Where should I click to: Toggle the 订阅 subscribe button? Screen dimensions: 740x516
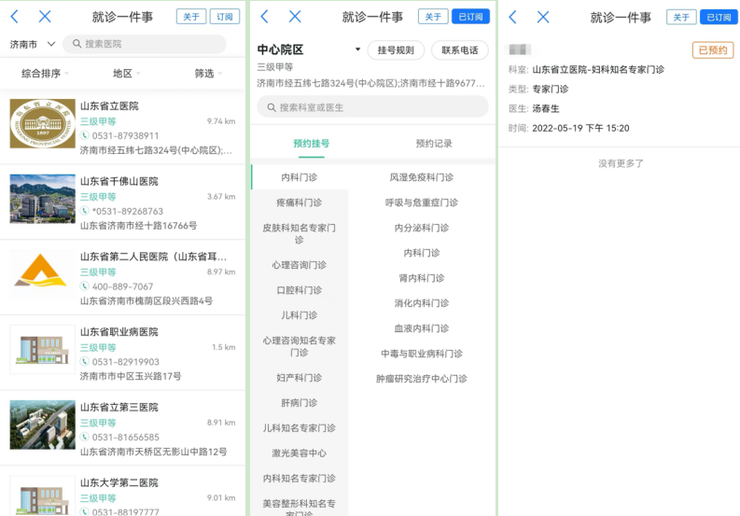tap(224, 17)
